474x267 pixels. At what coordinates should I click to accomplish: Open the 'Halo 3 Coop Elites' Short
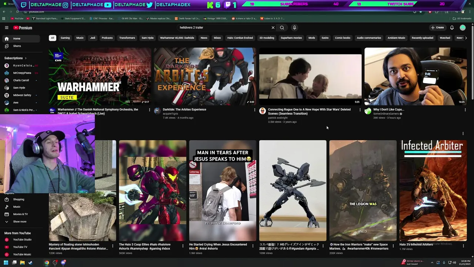click(x=153, y=191)
